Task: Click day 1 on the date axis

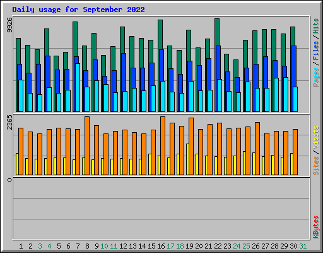Action: coord(21,246)
